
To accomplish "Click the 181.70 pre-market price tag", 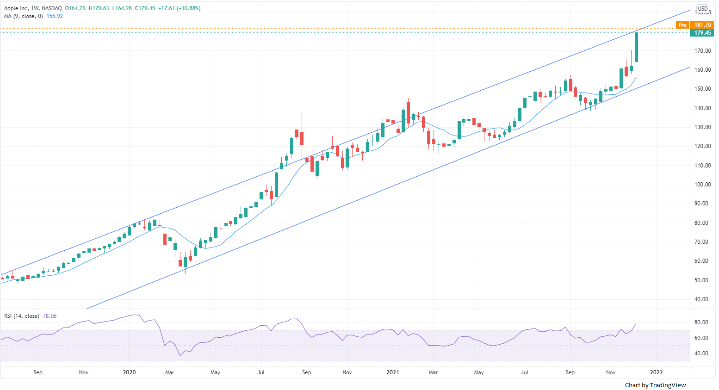I will 702,25.
